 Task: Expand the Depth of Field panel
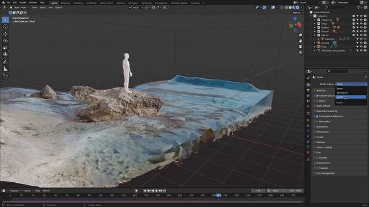point(323,106)
